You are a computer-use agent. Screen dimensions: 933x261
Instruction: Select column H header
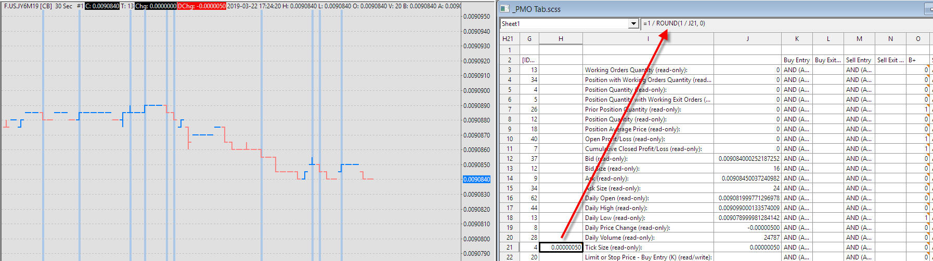pyautogui.click(x=561, y=39)
